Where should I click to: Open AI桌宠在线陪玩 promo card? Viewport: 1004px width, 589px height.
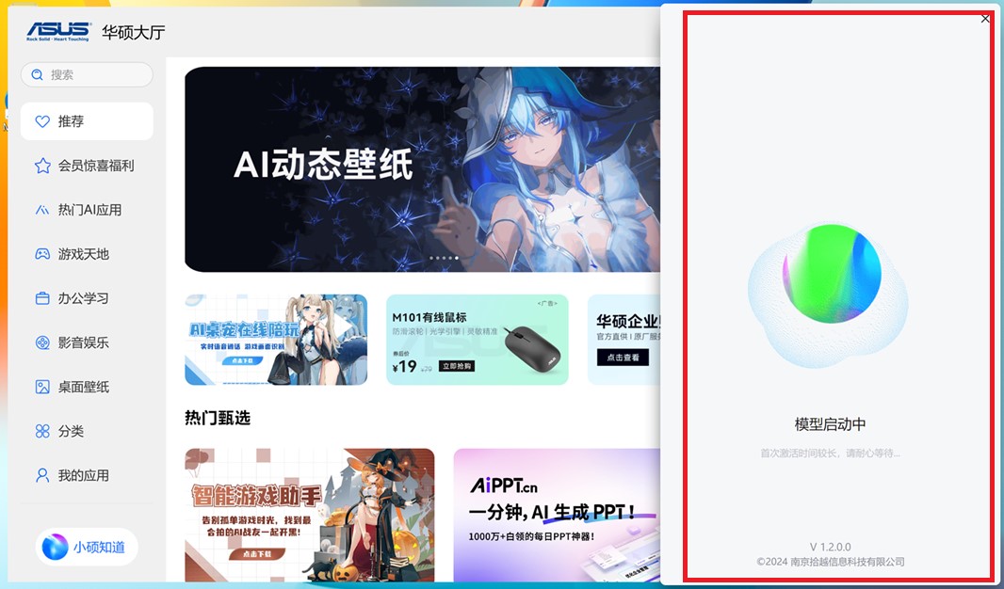(x=276, y=340)
